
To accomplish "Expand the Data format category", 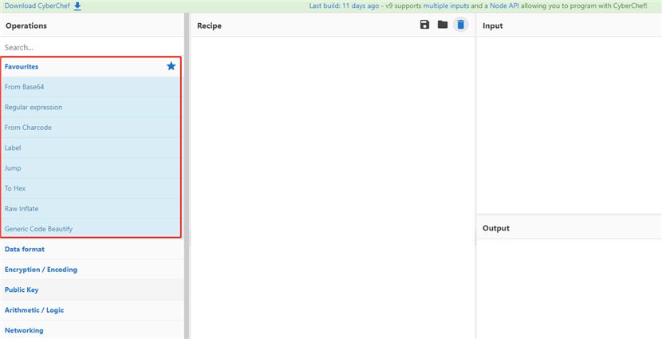I will pyautogui.click(x=92, y=249).
